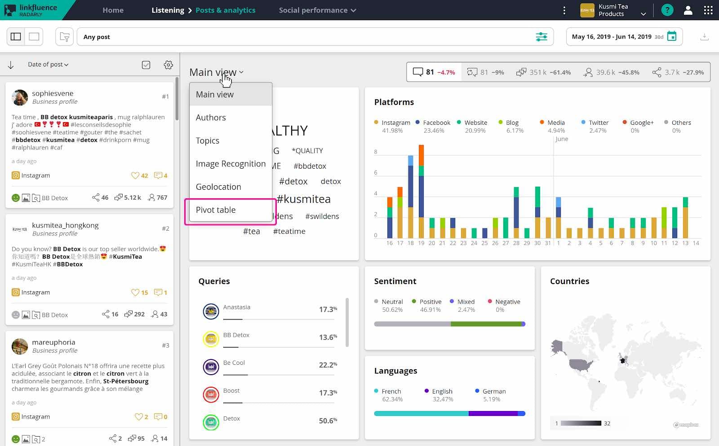This screenshot has width=719, height=446.
Task: Click the reach metric person icon
Action: coord(588,72)
